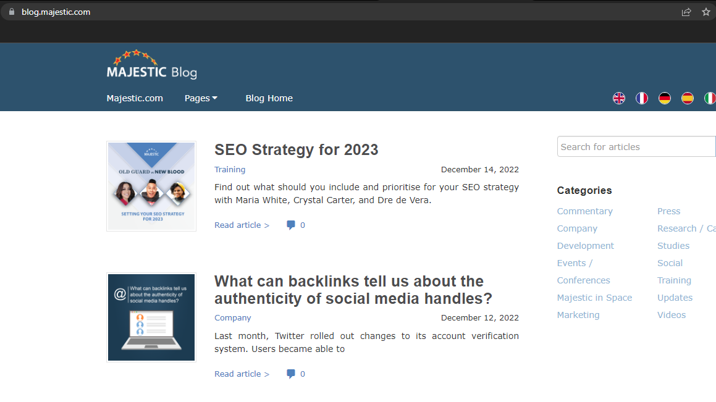716x402 pixels.
Task: Click comment count 0 on SEO Strategy article
Action: [x=302, y=225]
